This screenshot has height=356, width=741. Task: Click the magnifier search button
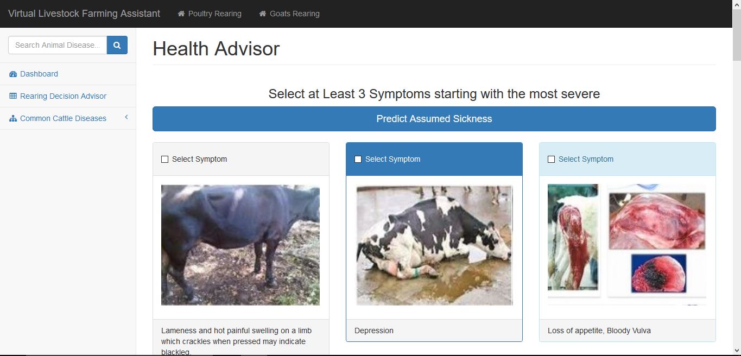[x=117, y=45]
